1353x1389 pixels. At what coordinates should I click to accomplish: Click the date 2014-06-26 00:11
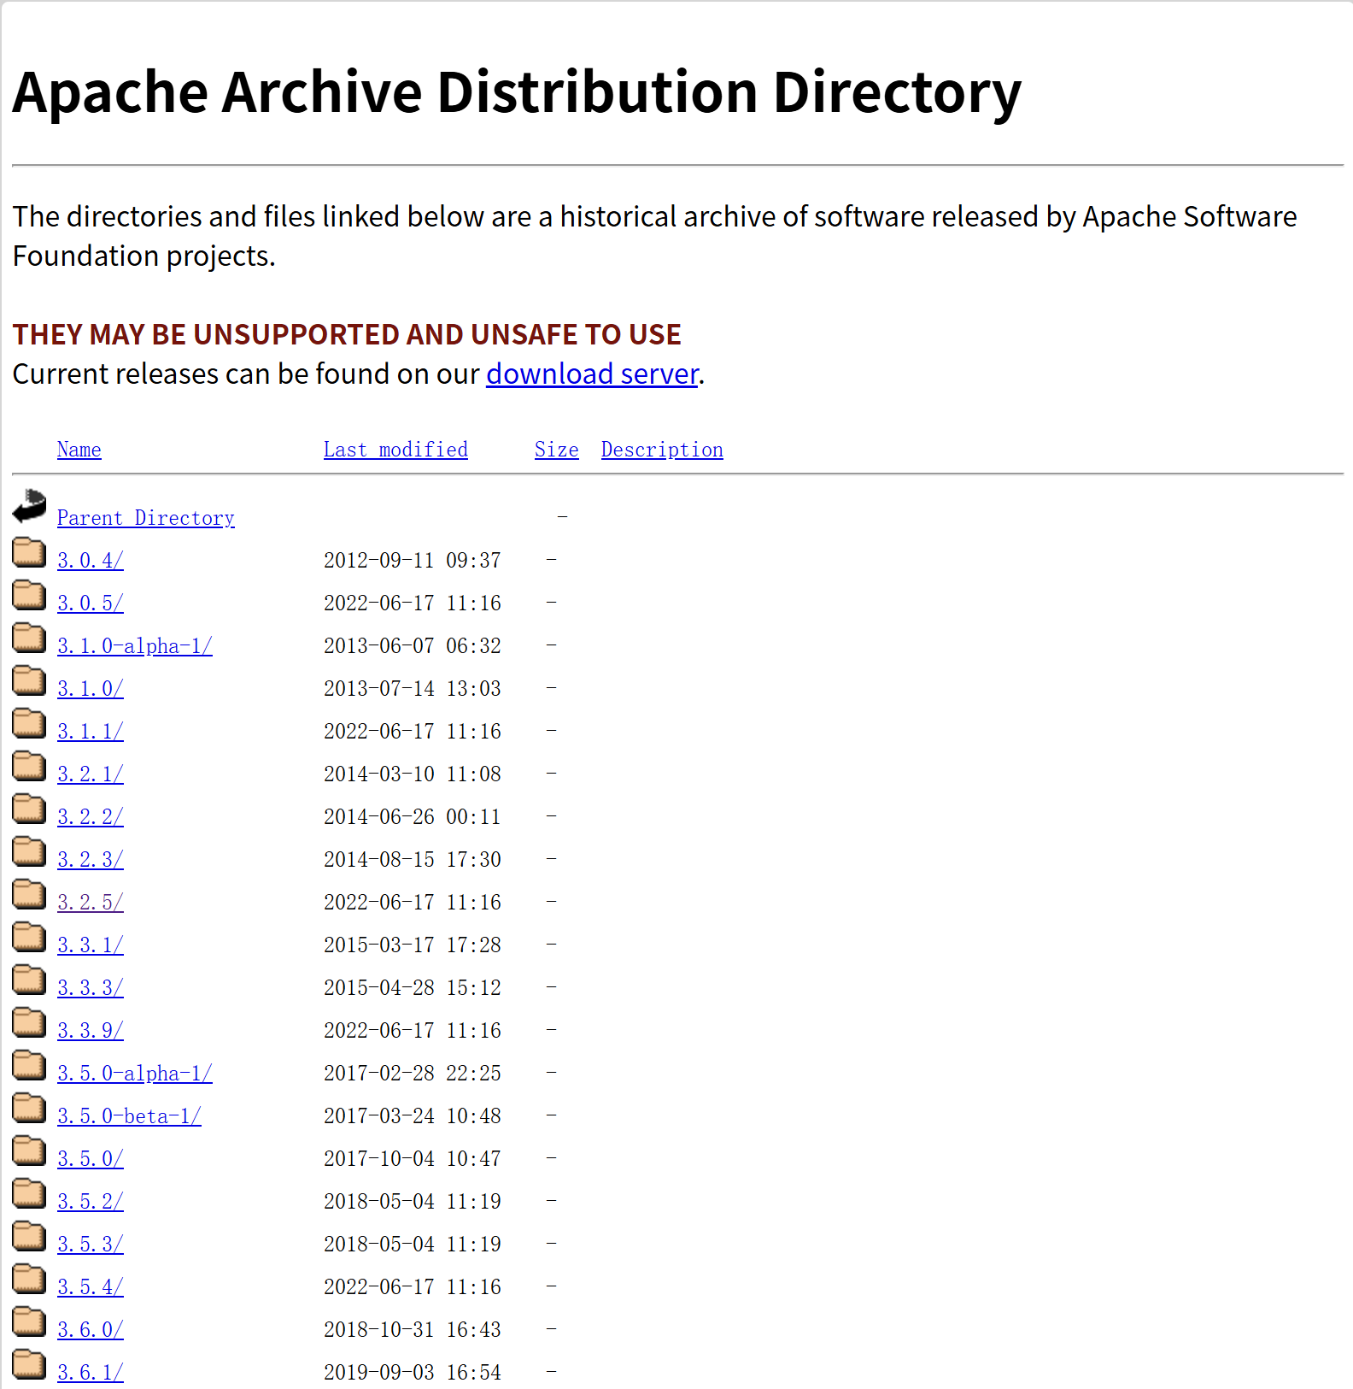[413, 817]
